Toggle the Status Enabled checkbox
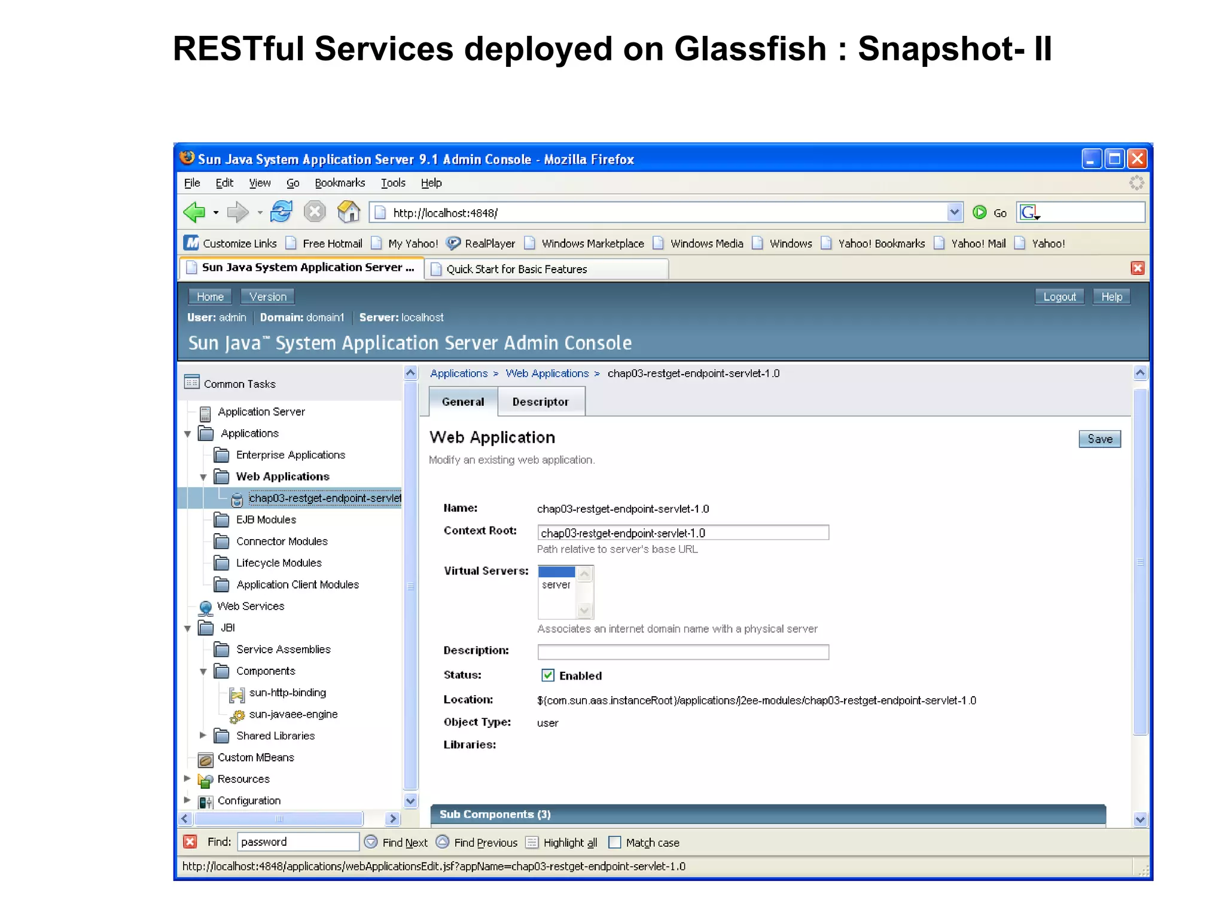Screen dimensions: 1225x918 point(548,675)
